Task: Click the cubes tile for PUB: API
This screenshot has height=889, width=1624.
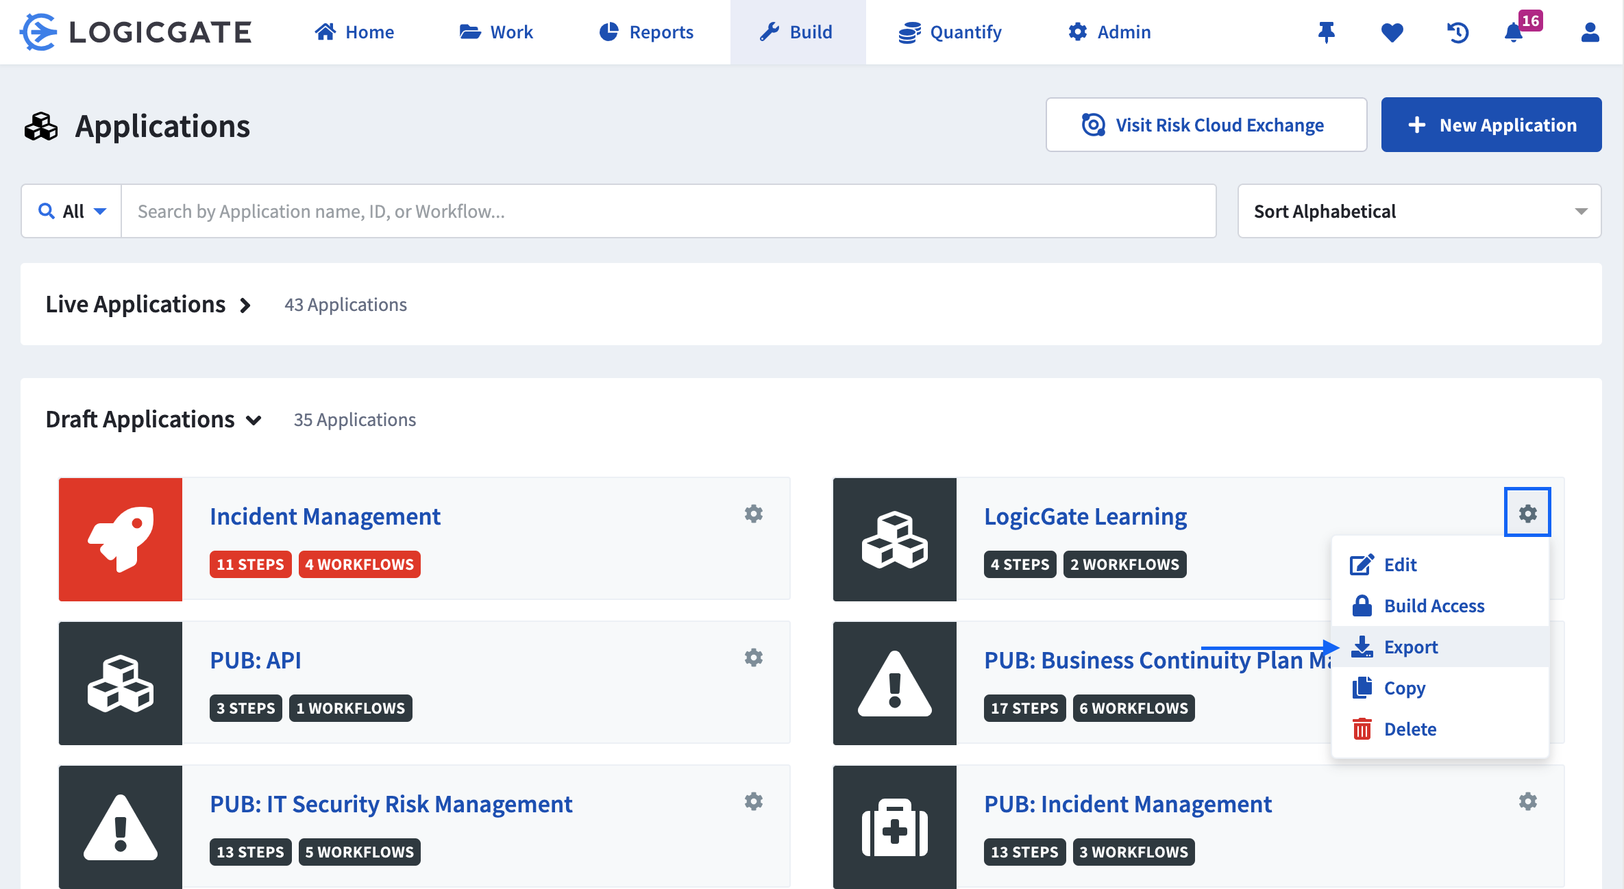Action: pyautogui.click(x=121, y=684)
